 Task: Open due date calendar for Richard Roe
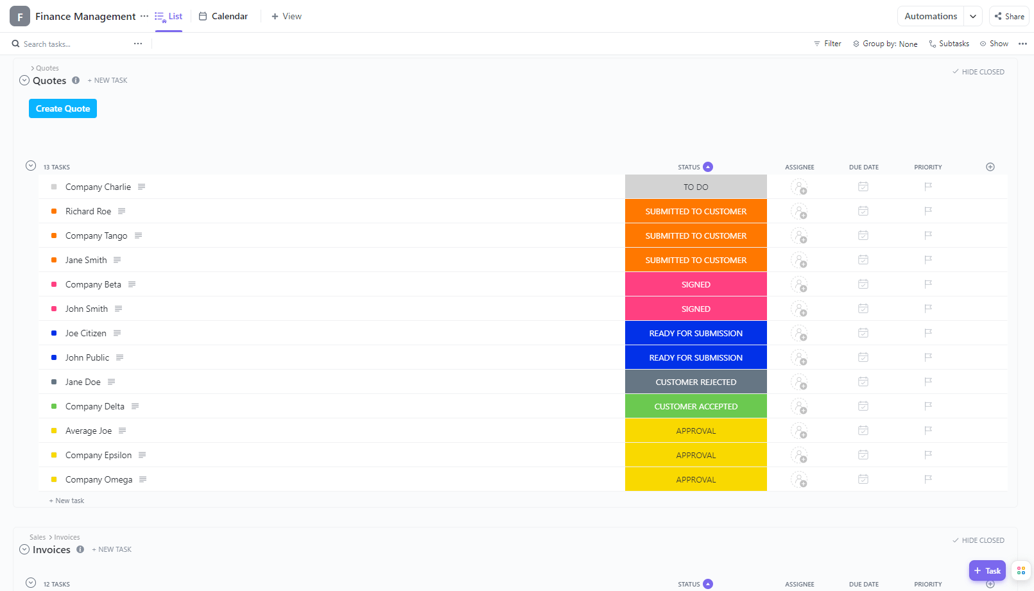(863, 211)
